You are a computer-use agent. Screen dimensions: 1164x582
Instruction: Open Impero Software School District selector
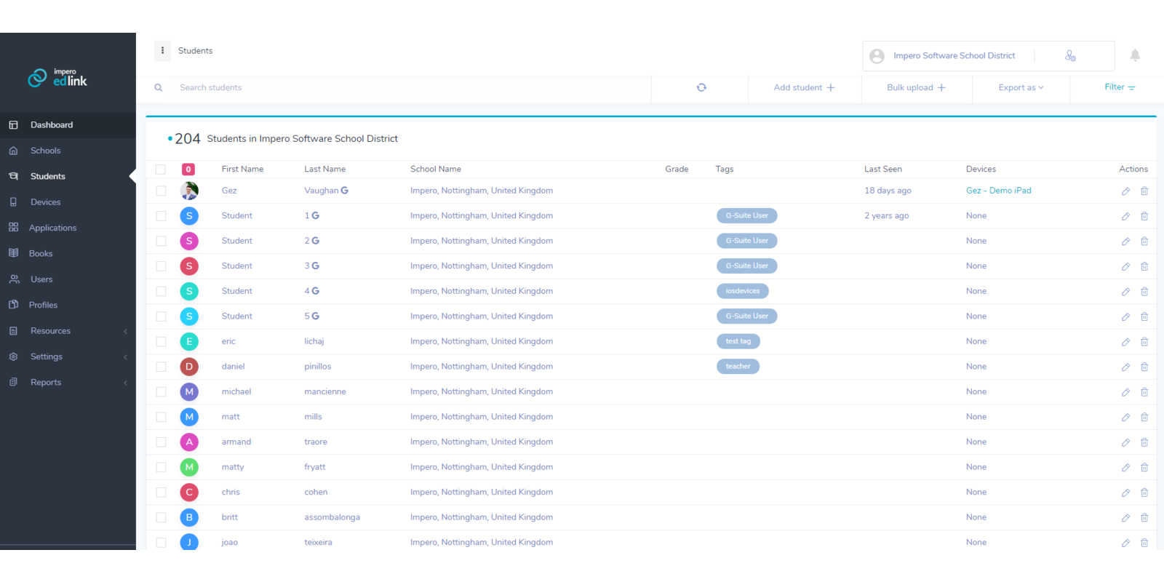954,56
